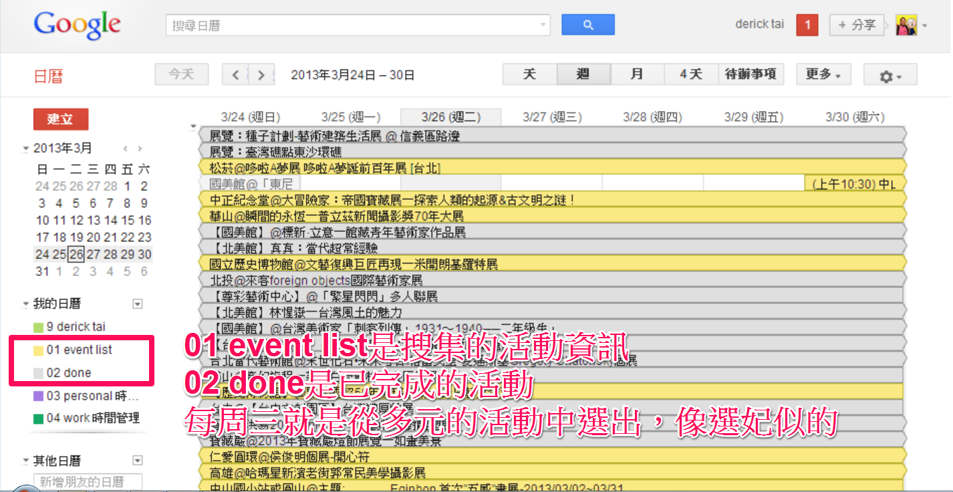This screenshot has width=953, height=492.
Task: Open event 中正紀念堂@大冒險家
Action: pos(553,200)
